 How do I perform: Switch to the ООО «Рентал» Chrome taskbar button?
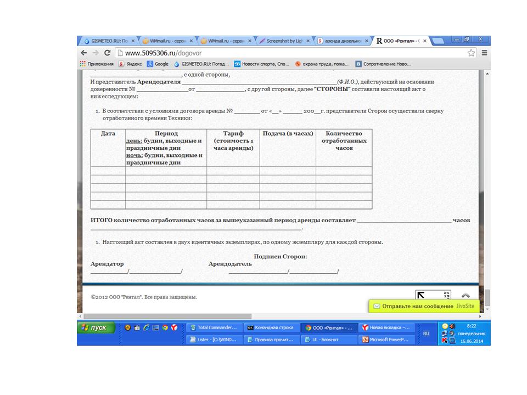tap(329, 328)
